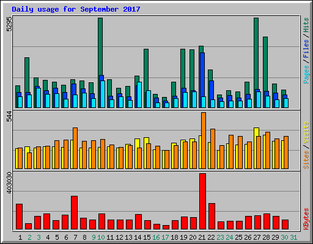
Task: Click the tallest orange sites bar on day 21
Action: (204, 140)
